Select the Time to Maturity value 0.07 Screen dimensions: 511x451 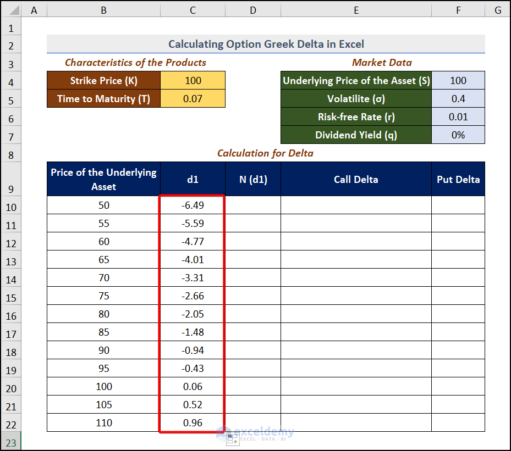click(192, 98)
